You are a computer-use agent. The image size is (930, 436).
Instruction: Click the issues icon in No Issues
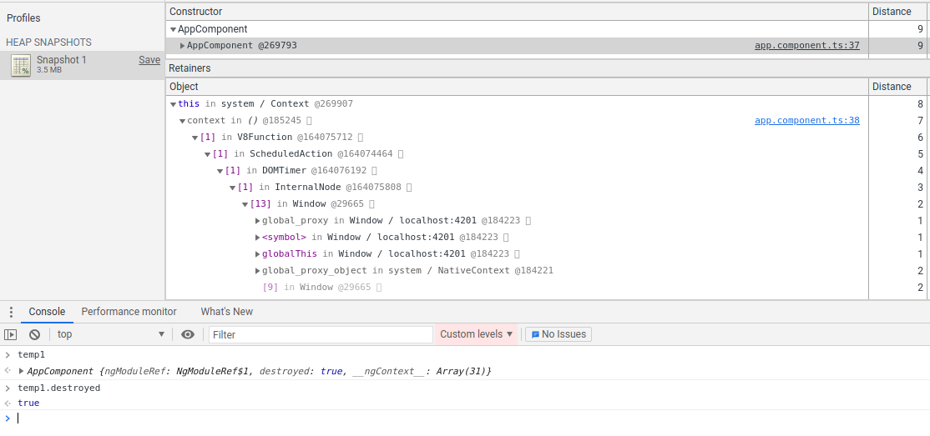click(536, 334)
